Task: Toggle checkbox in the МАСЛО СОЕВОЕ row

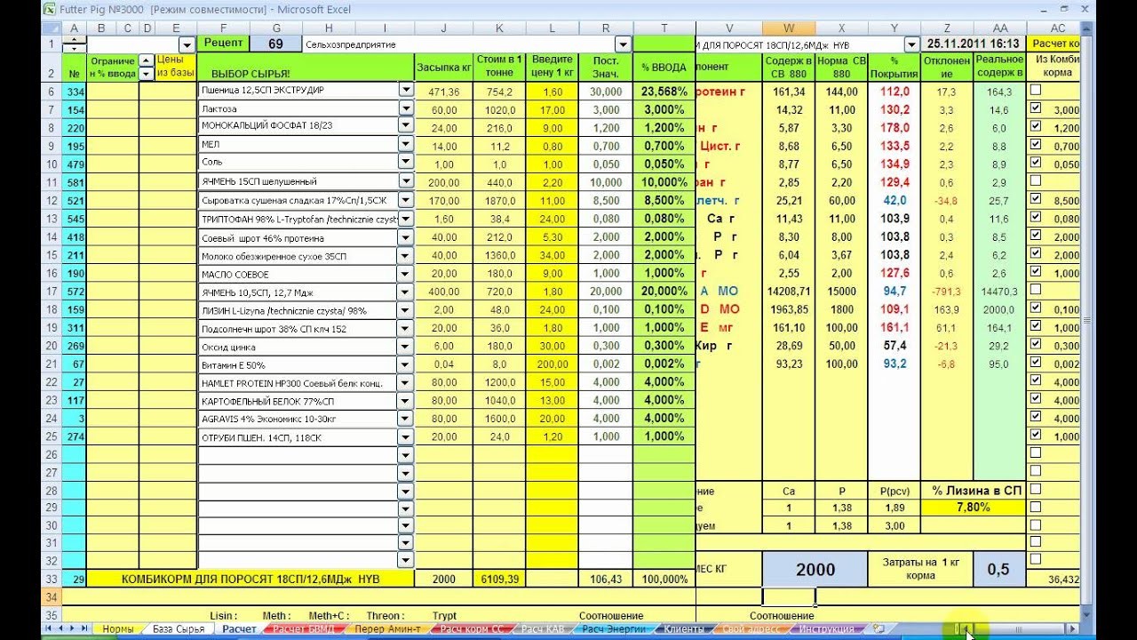Action: click(x=1036, y=272)
